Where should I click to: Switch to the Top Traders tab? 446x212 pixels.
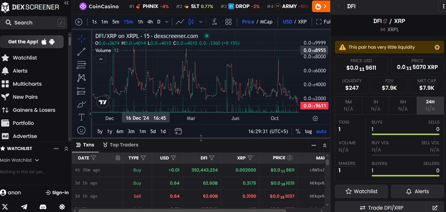coord(120,145)
